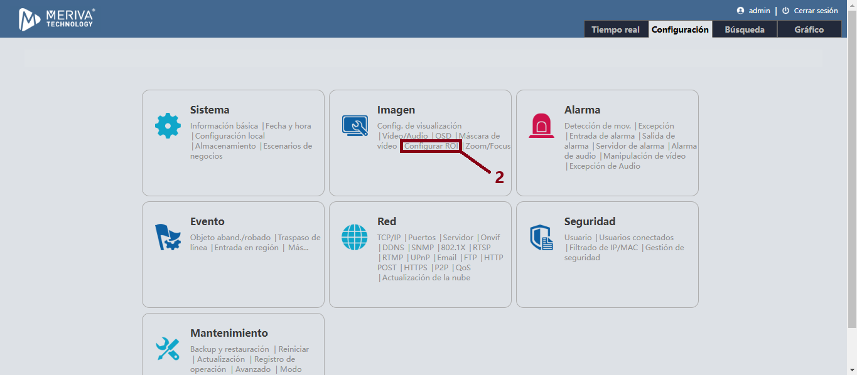Open Fecha y hora settings
Viewport: 857px width, 375px height.
tap(288, 126)
